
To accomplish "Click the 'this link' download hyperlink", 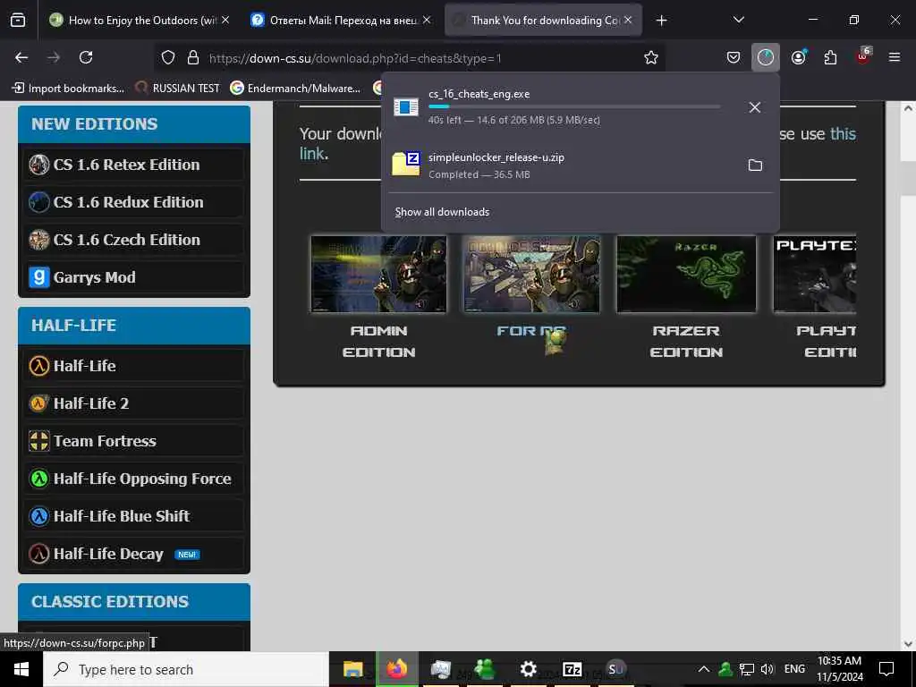I will (843, 134).
